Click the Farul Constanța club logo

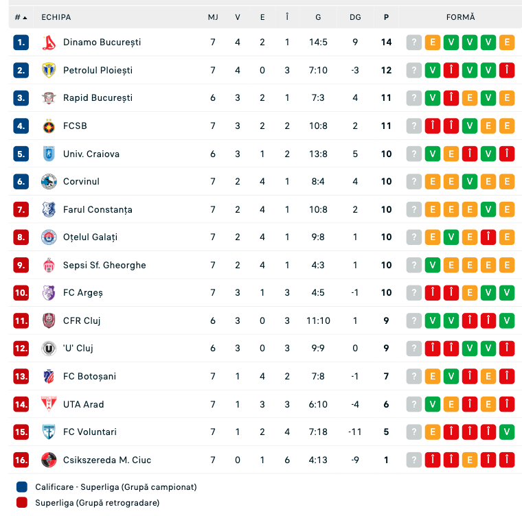[49, 209]
